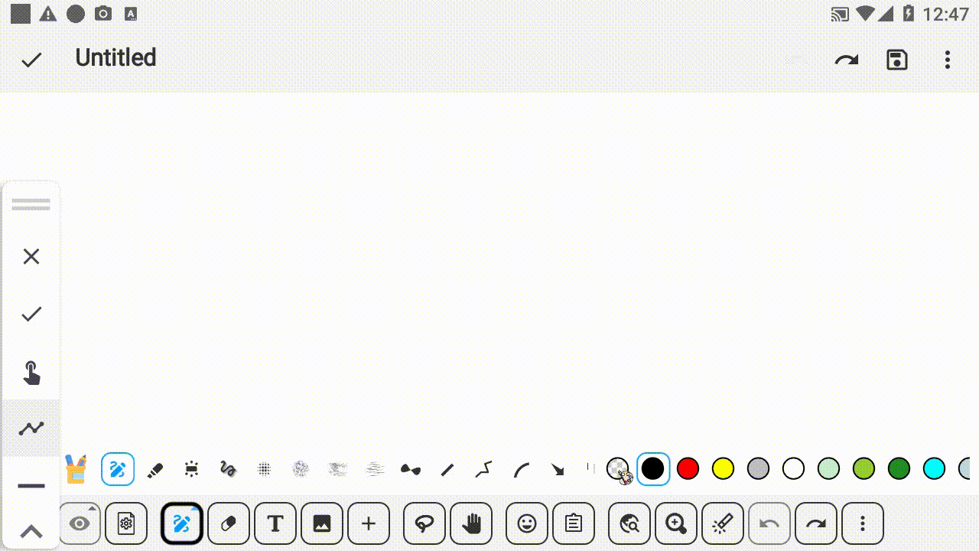Click the redo arrow in top bar
979x551 pixels.
tap(847, 60)
